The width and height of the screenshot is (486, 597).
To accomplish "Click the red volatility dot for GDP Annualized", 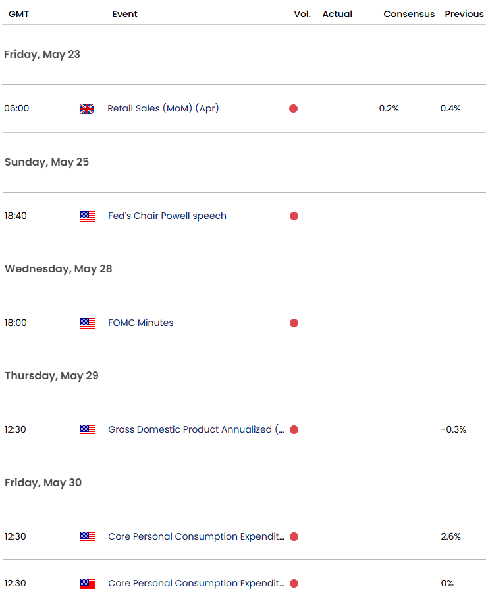I will pyautogui.click(x=293, y=429).
